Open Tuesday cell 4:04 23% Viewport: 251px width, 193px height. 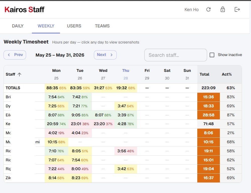[80, 133]
